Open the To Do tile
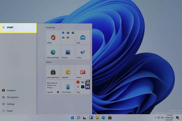 [x=83, y=52]
